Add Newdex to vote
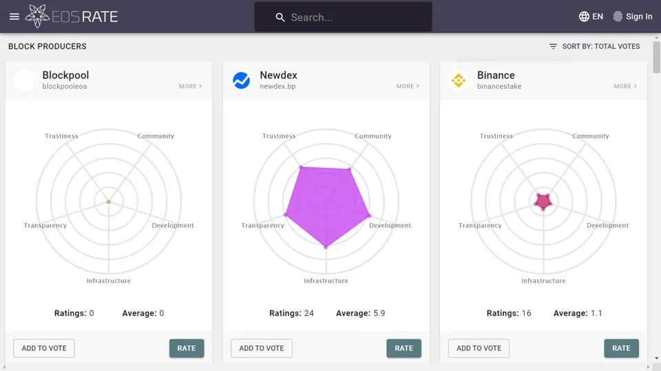The height and width of the screenshot is (371, 661). pyautogui.click(x=262, y=348)
